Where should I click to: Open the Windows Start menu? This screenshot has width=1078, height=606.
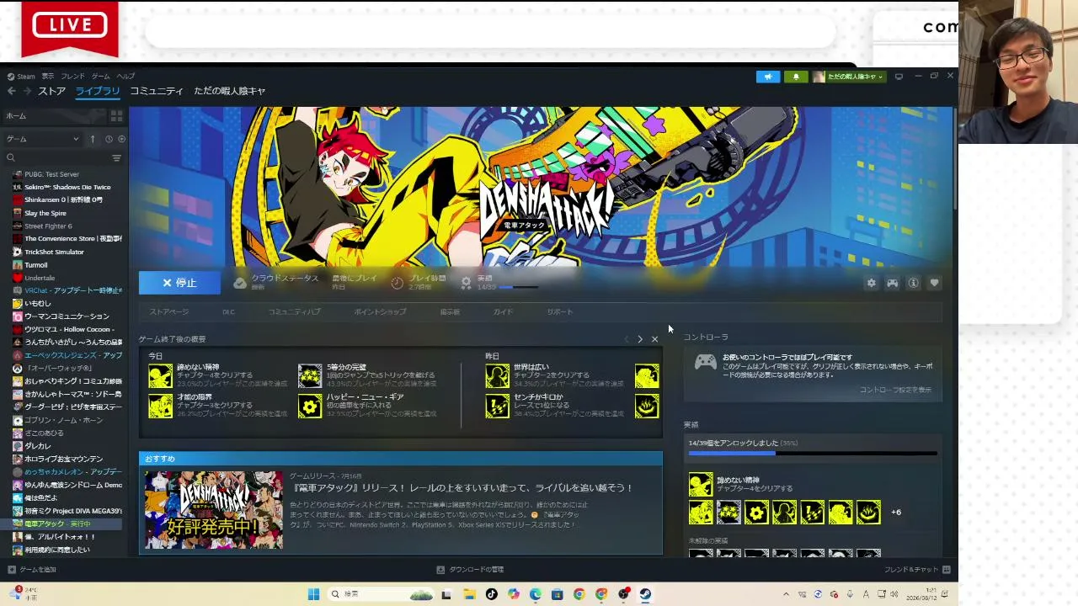(313, 594)
